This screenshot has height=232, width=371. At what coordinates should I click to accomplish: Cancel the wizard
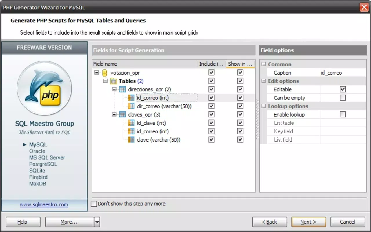click(348, 222)
